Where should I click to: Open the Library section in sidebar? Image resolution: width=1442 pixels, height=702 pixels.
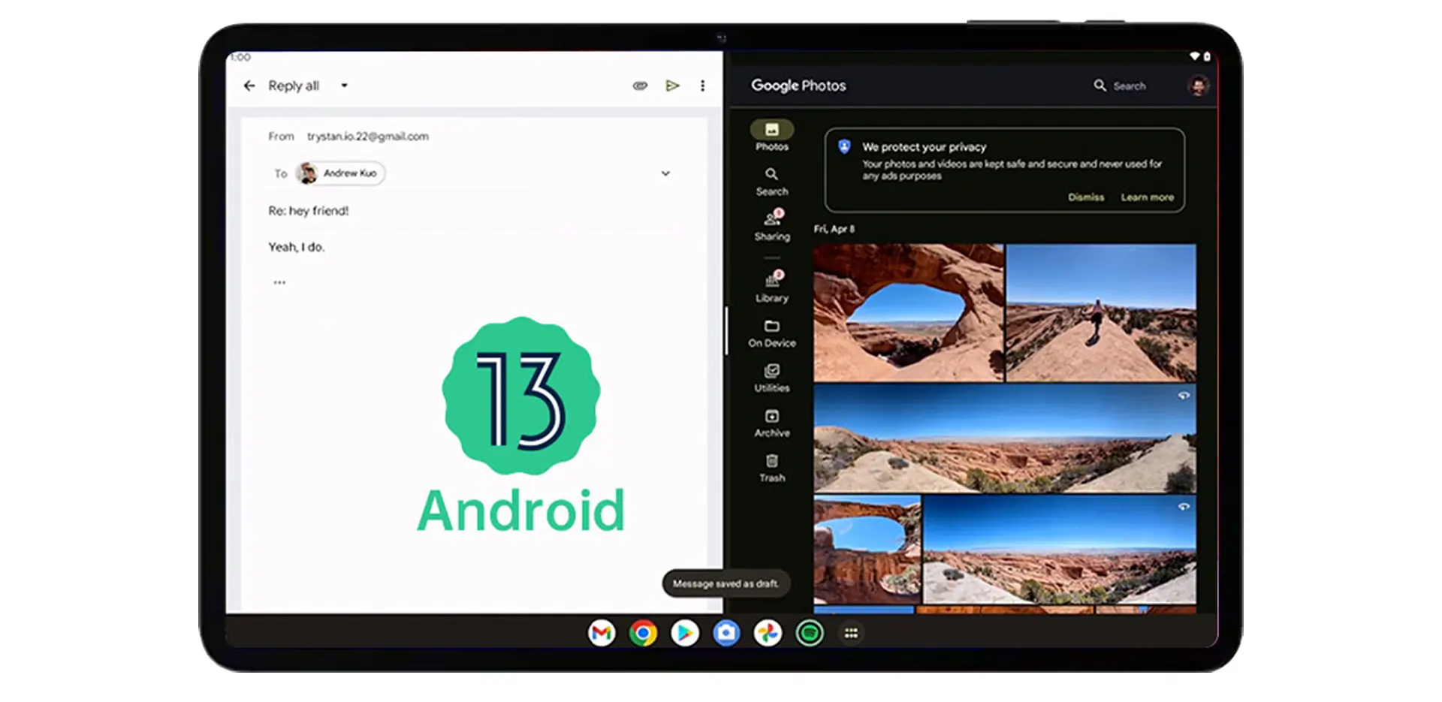pyautogui.click(x=772, y=287)
